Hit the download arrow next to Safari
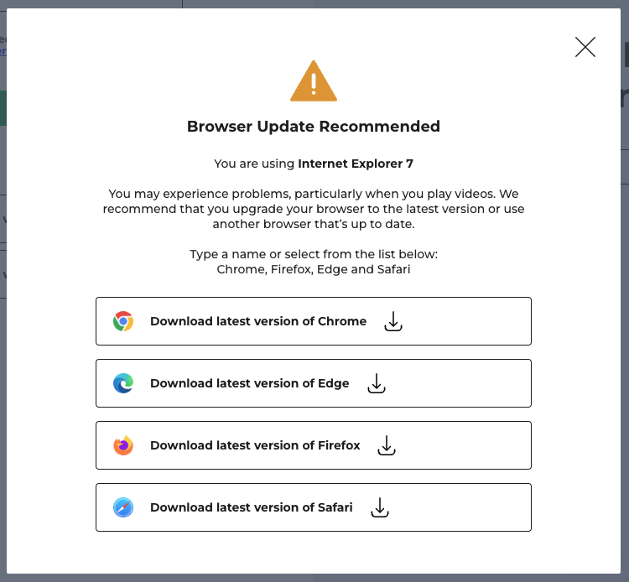The height and width of the screenshot is (582, 629). pos(380,507)
